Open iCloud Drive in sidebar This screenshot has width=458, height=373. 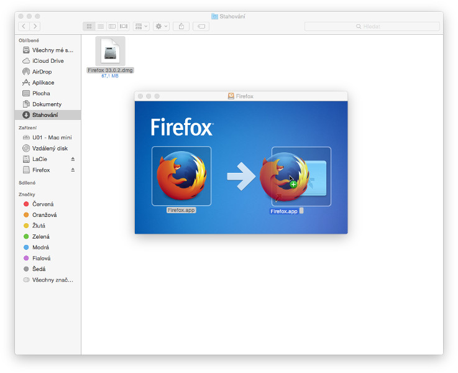pos(48,61)
